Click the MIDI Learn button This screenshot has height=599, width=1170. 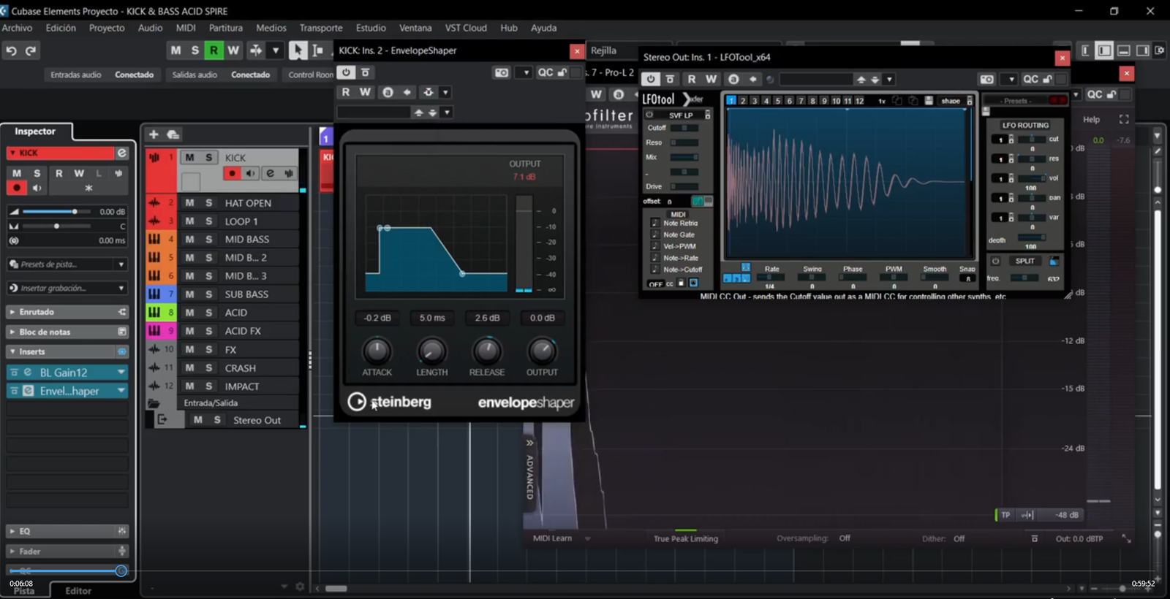[552, 538]
